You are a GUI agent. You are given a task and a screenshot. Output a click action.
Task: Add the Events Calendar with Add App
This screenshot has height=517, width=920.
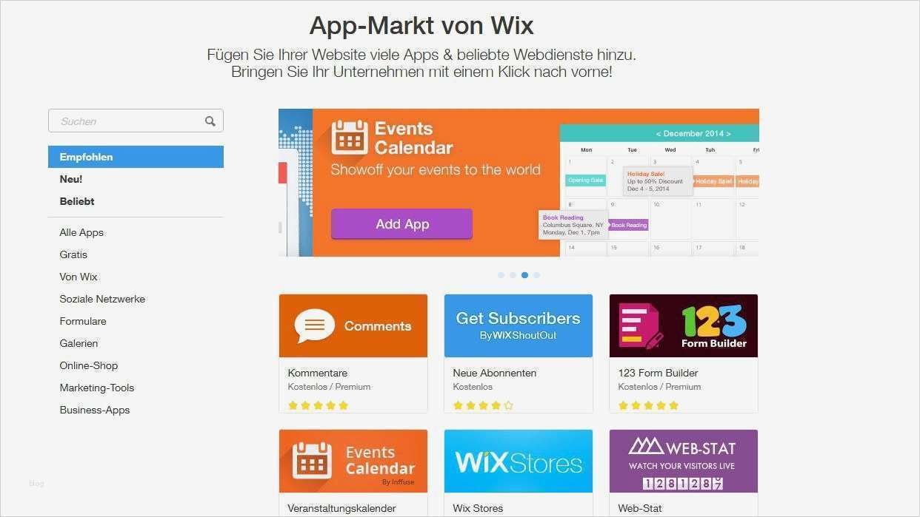point(401,224)
